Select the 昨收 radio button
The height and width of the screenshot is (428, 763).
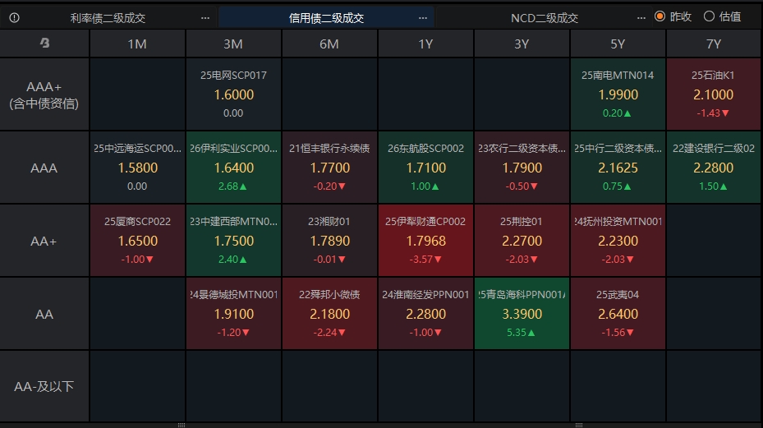[660, 16]
